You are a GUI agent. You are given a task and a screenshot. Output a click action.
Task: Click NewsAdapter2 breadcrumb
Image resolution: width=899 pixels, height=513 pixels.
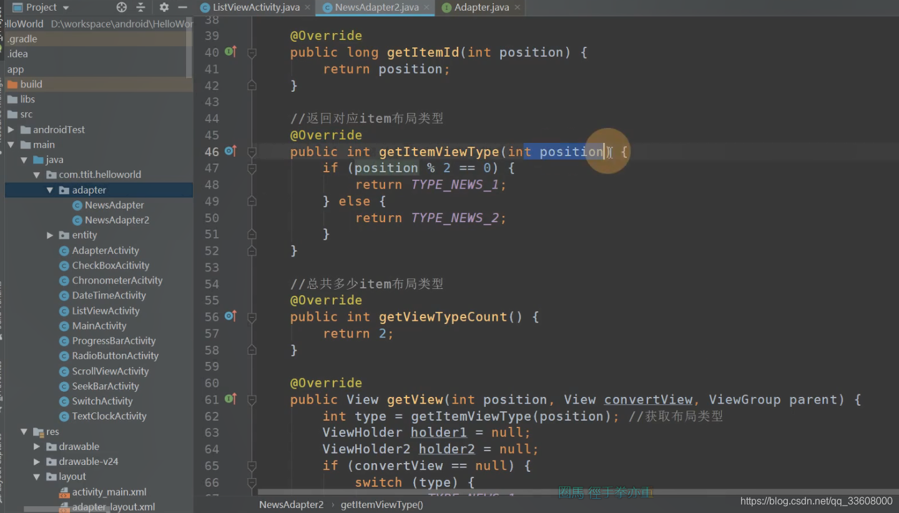pyautogui.click(x=292, y=505)
